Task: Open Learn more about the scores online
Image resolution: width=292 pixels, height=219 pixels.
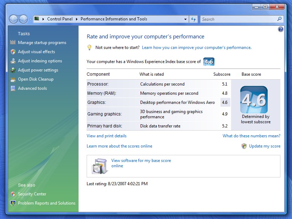Action: 119,146
